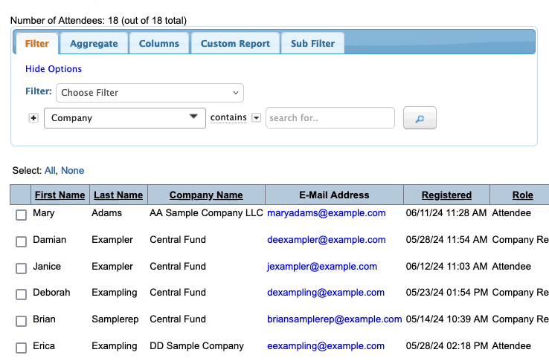Check the box for Mary Adams

pyautogui.click(x=21, y=215)
